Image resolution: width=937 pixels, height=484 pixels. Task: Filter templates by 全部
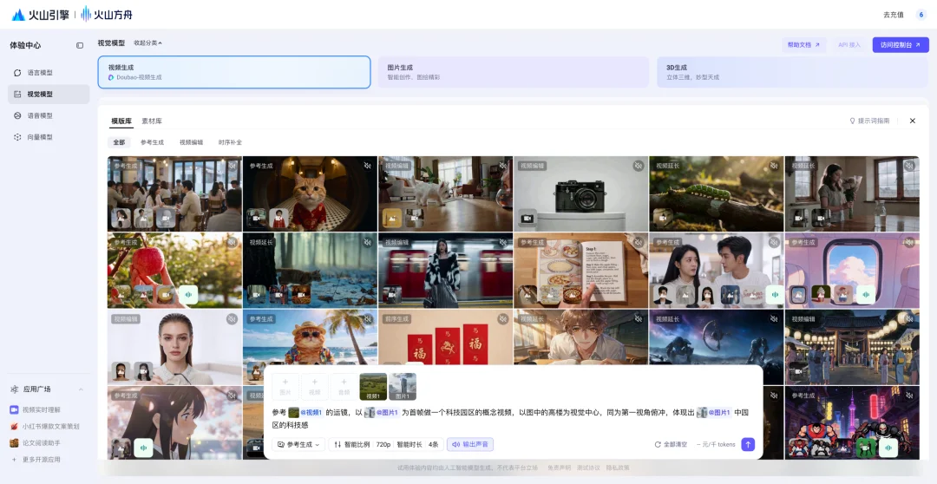click(119, 142)
